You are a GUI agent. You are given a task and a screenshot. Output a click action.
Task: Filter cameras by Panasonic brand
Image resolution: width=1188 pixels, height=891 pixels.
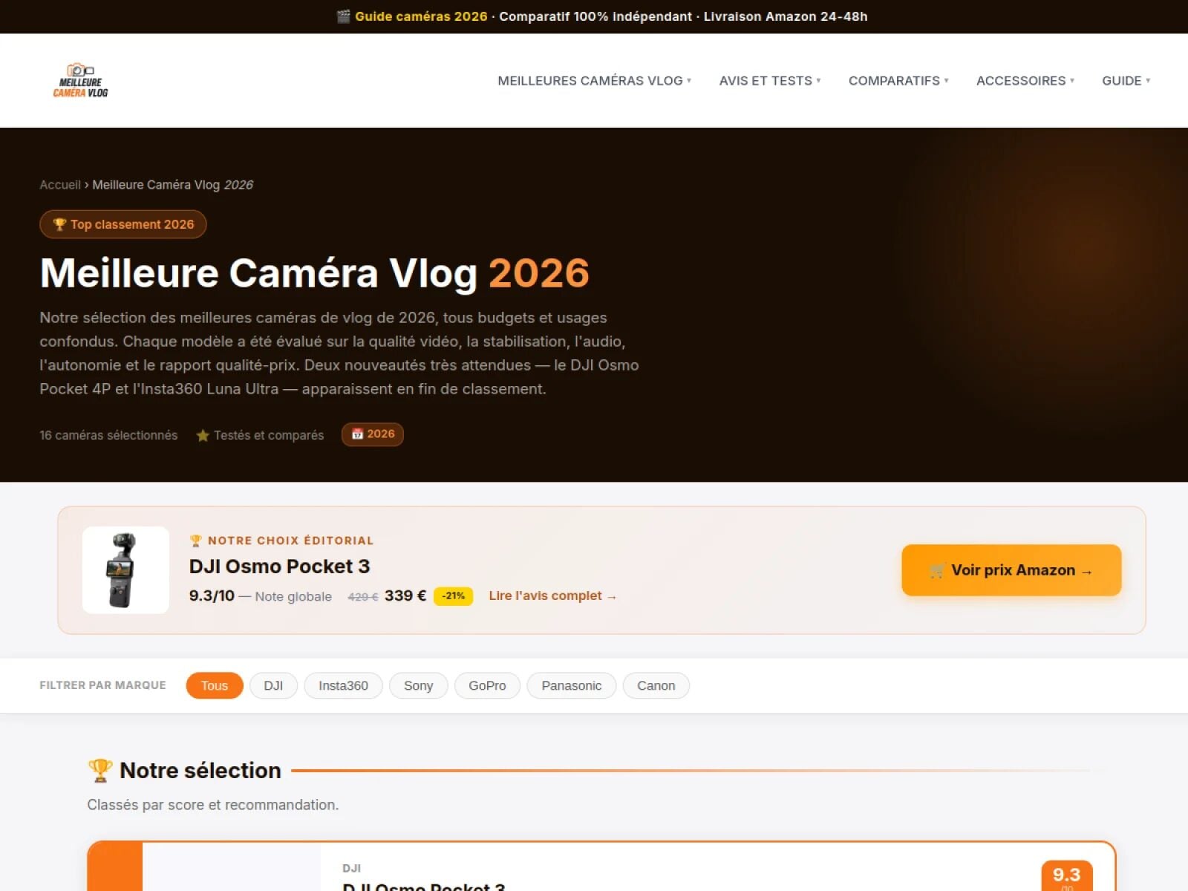[x=572, y=685]
